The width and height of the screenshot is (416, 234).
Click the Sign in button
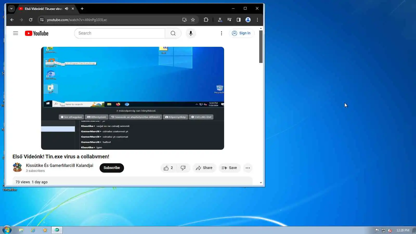242,33
